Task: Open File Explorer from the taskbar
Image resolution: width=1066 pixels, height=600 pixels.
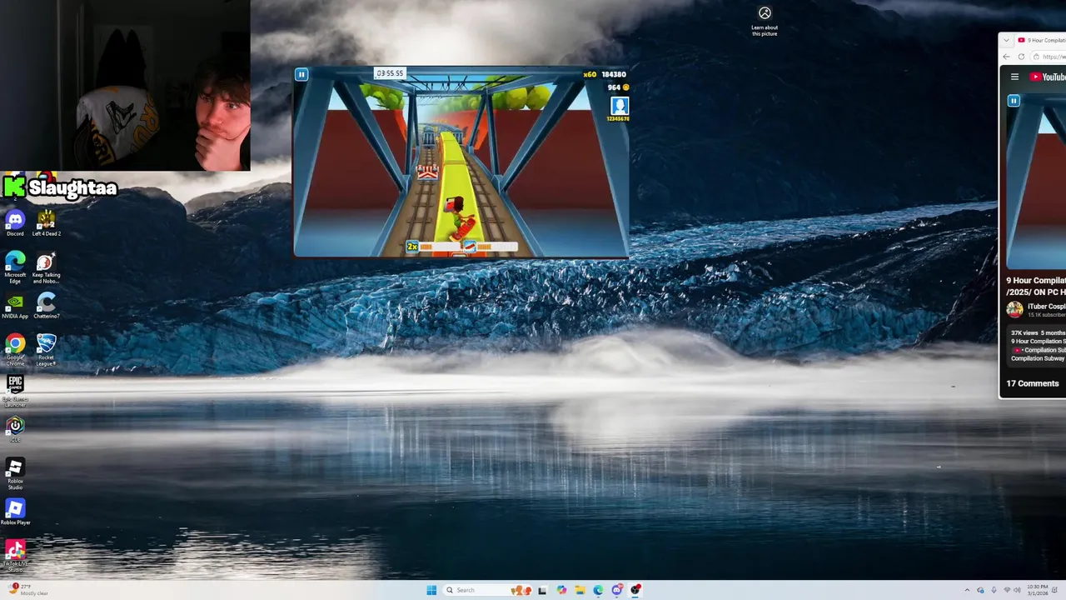Action: (x=580, y=590)
